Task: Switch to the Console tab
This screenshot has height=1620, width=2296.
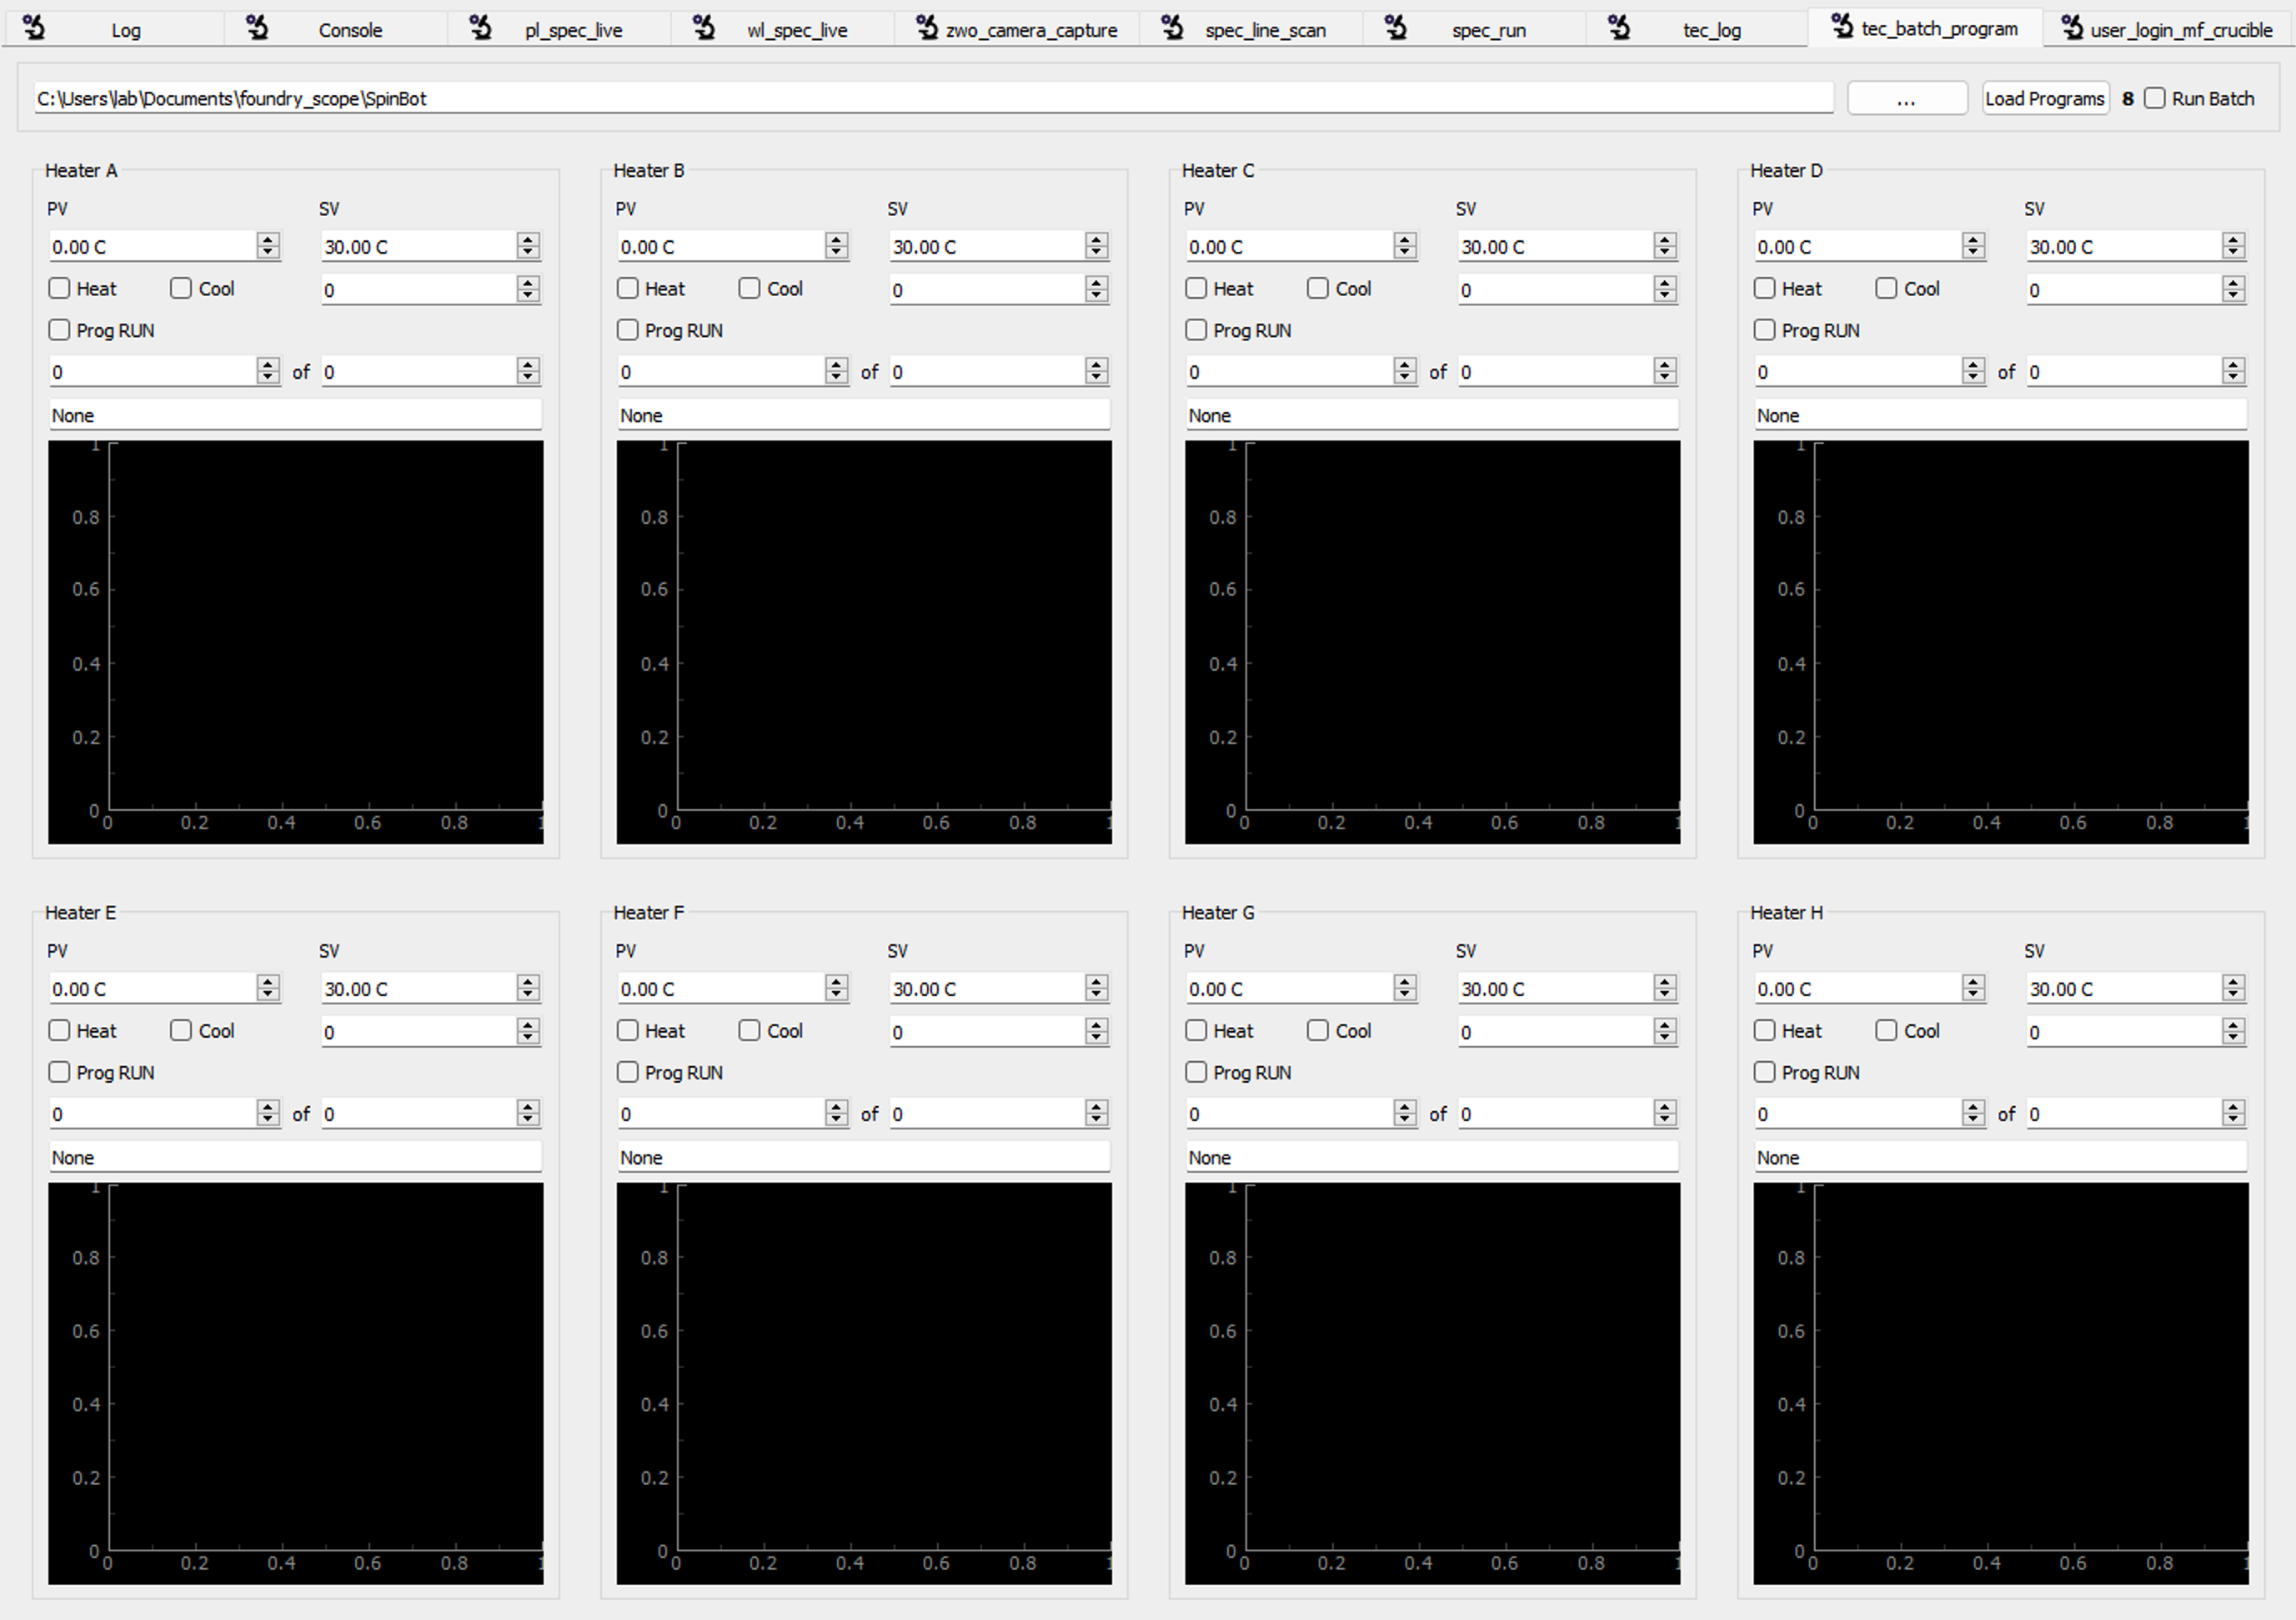Action: point(336,30)
